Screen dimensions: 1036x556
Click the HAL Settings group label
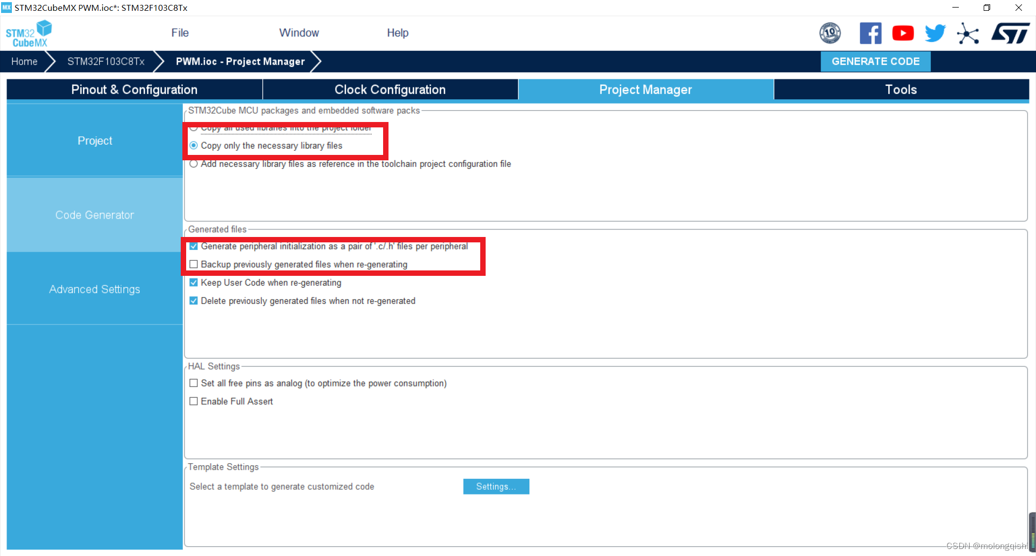(214, 366)
